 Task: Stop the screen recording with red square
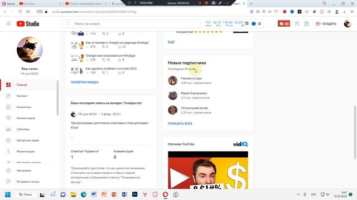point(206,3)
